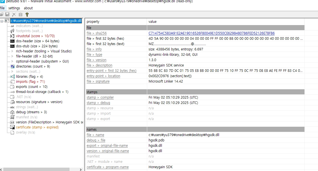Click the manifest icon
Screen dimensions: 318x171
(12, 117)
